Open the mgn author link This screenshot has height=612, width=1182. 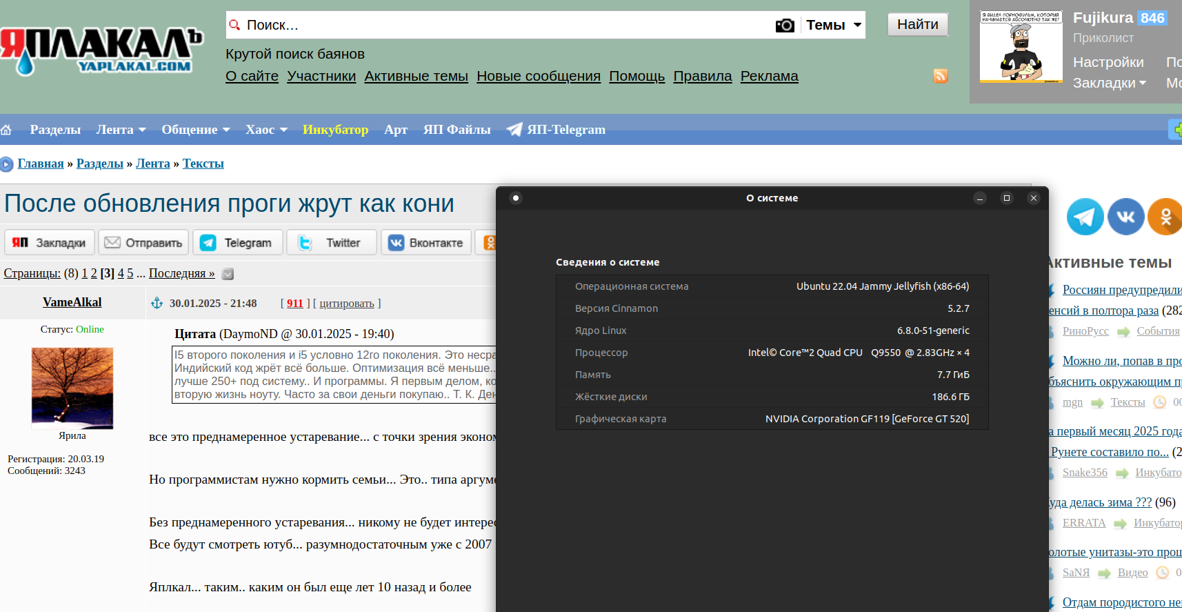(x=1072, y=402)
